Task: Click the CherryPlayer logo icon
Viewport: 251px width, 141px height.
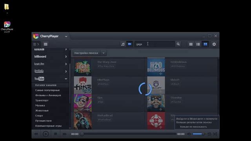Action: [36, 36]
